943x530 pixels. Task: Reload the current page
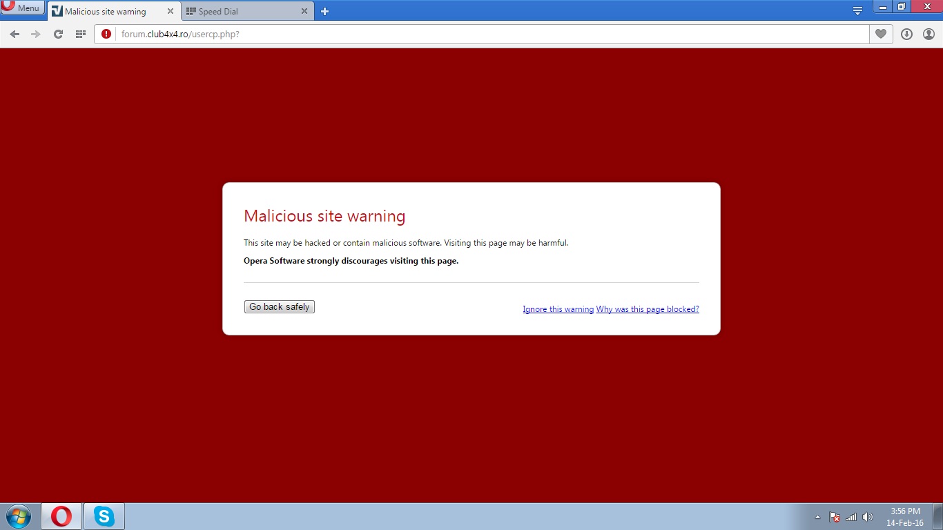click(x=58, y=34)
